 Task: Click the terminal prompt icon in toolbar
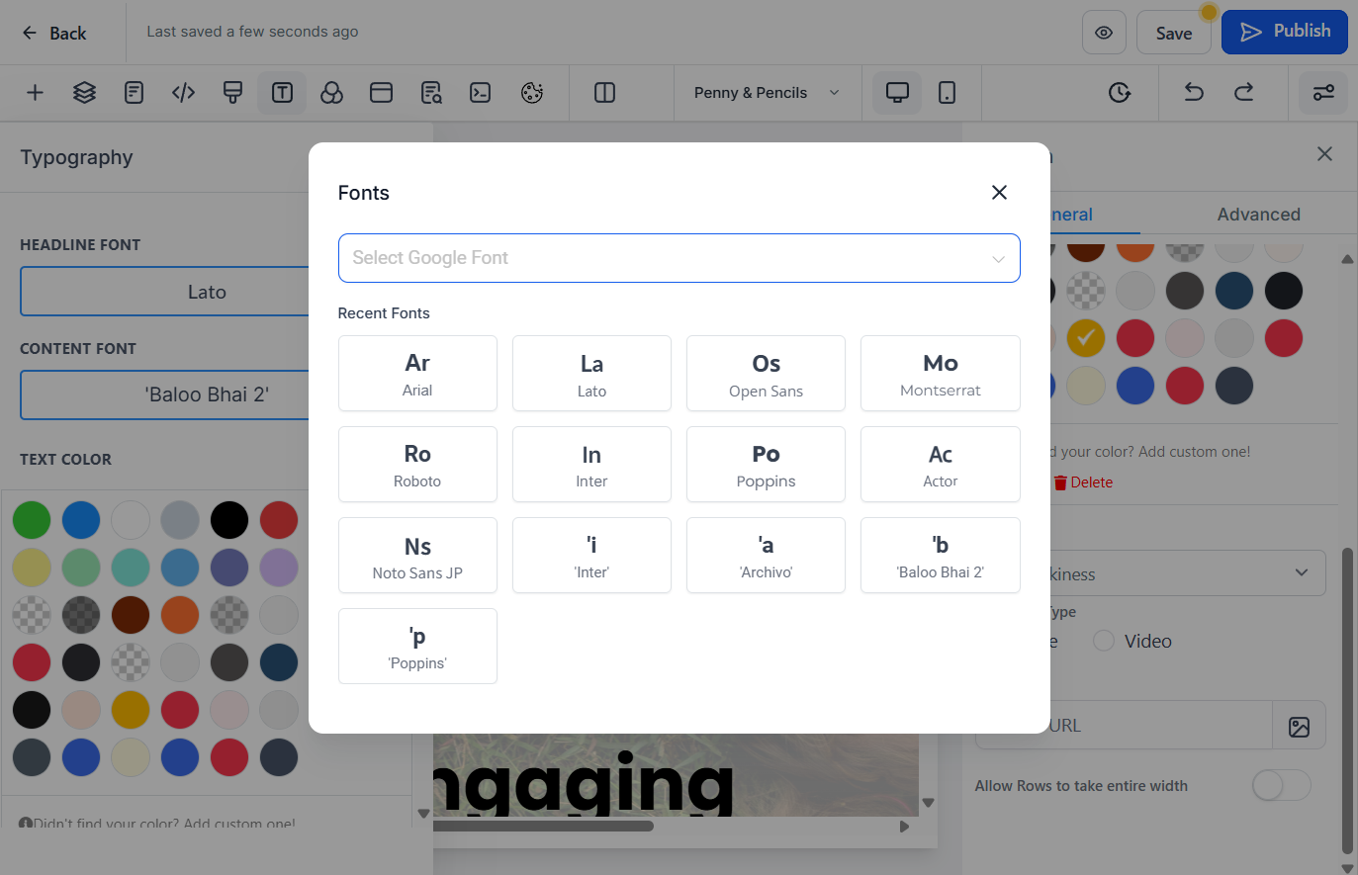pos(480,93)
